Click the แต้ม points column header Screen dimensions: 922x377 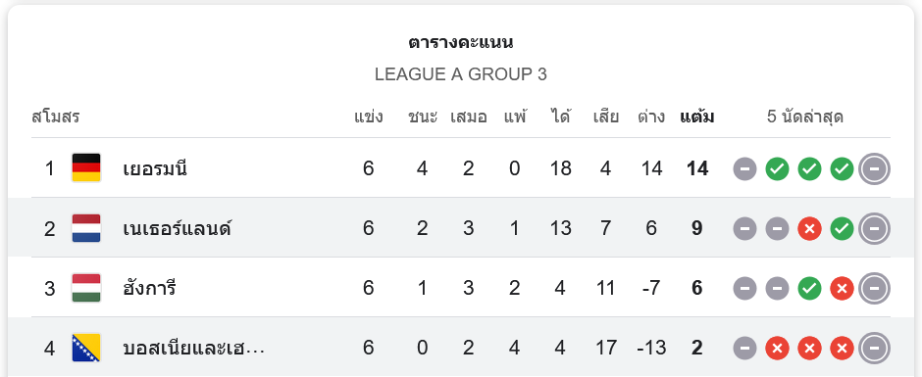[x=696, y=118]
